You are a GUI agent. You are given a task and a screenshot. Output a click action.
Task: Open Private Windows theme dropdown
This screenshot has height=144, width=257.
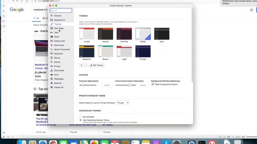[x=123, y=103]
